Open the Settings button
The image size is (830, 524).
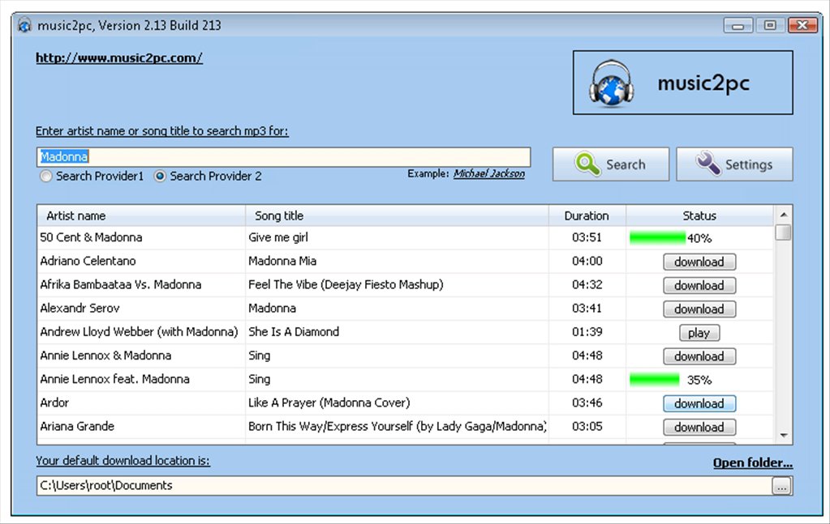[734, 164]
